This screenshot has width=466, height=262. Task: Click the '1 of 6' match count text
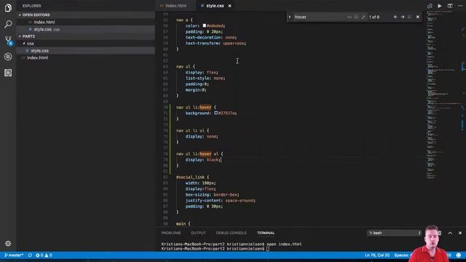click(374, 17)
